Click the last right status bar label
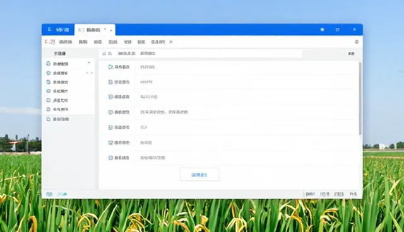Screen dimensions: 404x232 [x=353, y=194]
